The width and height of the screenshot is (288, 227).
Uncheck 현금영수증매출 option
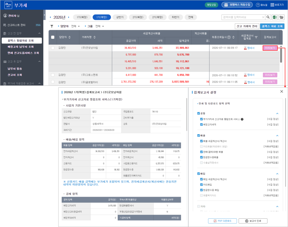(202, 157)
